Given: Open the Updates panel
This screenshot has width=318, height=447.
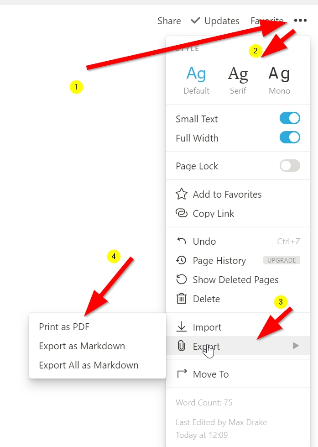Looking at the screenshot, I should tap(215, 21).
